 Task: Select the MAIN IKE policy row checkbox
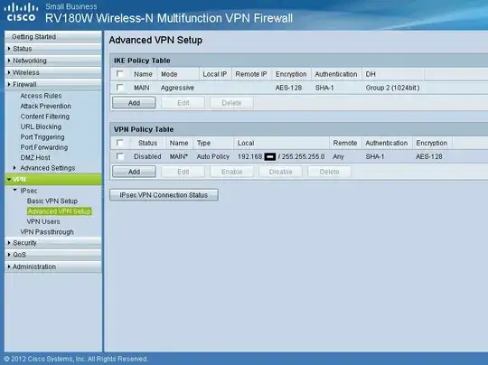pyautogui.click(x=119, y=88)
